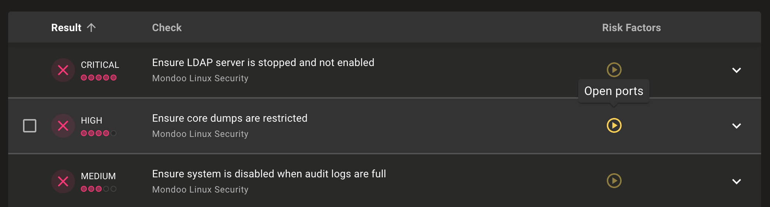Viewport: 770px width, 207px height.
Task: Click the Risk Factors column header
Action: click(631, 27)
